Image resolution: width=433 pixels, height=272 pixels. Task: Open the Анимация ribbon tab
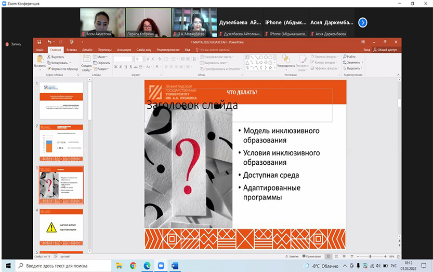pos(124,50)
